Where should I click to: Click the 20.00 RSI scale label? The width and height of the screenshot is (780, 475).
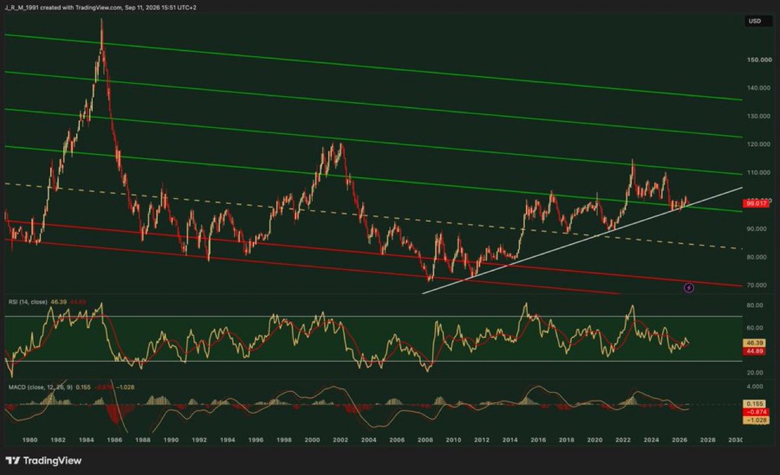pos(755,372)
